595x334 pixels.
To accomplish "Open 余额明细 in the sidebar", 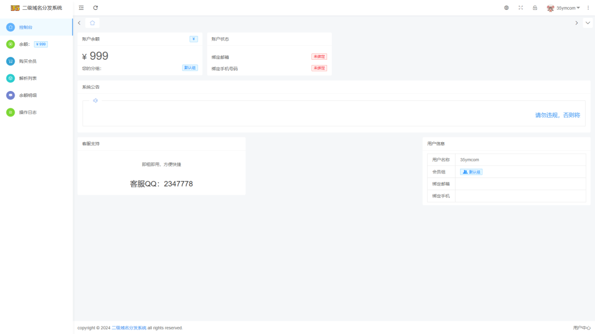I will click(x=27, y=95).
